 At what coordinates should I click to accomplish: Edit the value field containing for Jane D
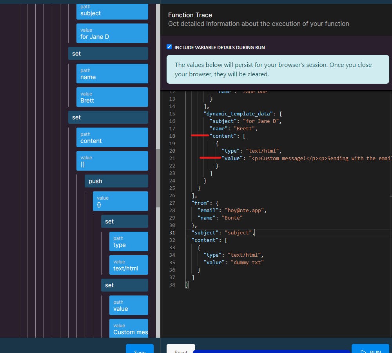point(112,33)
